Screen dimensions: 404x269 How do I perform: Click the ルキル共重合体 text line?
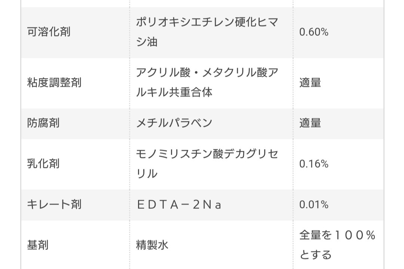(x=174, y=93)
